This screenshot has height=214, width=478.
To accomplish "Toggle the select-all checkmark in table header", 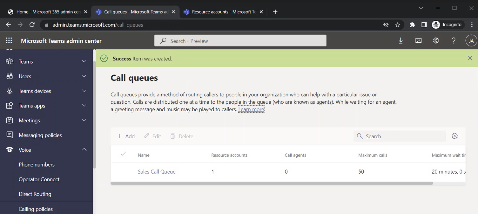I will [x=123, y=154].
